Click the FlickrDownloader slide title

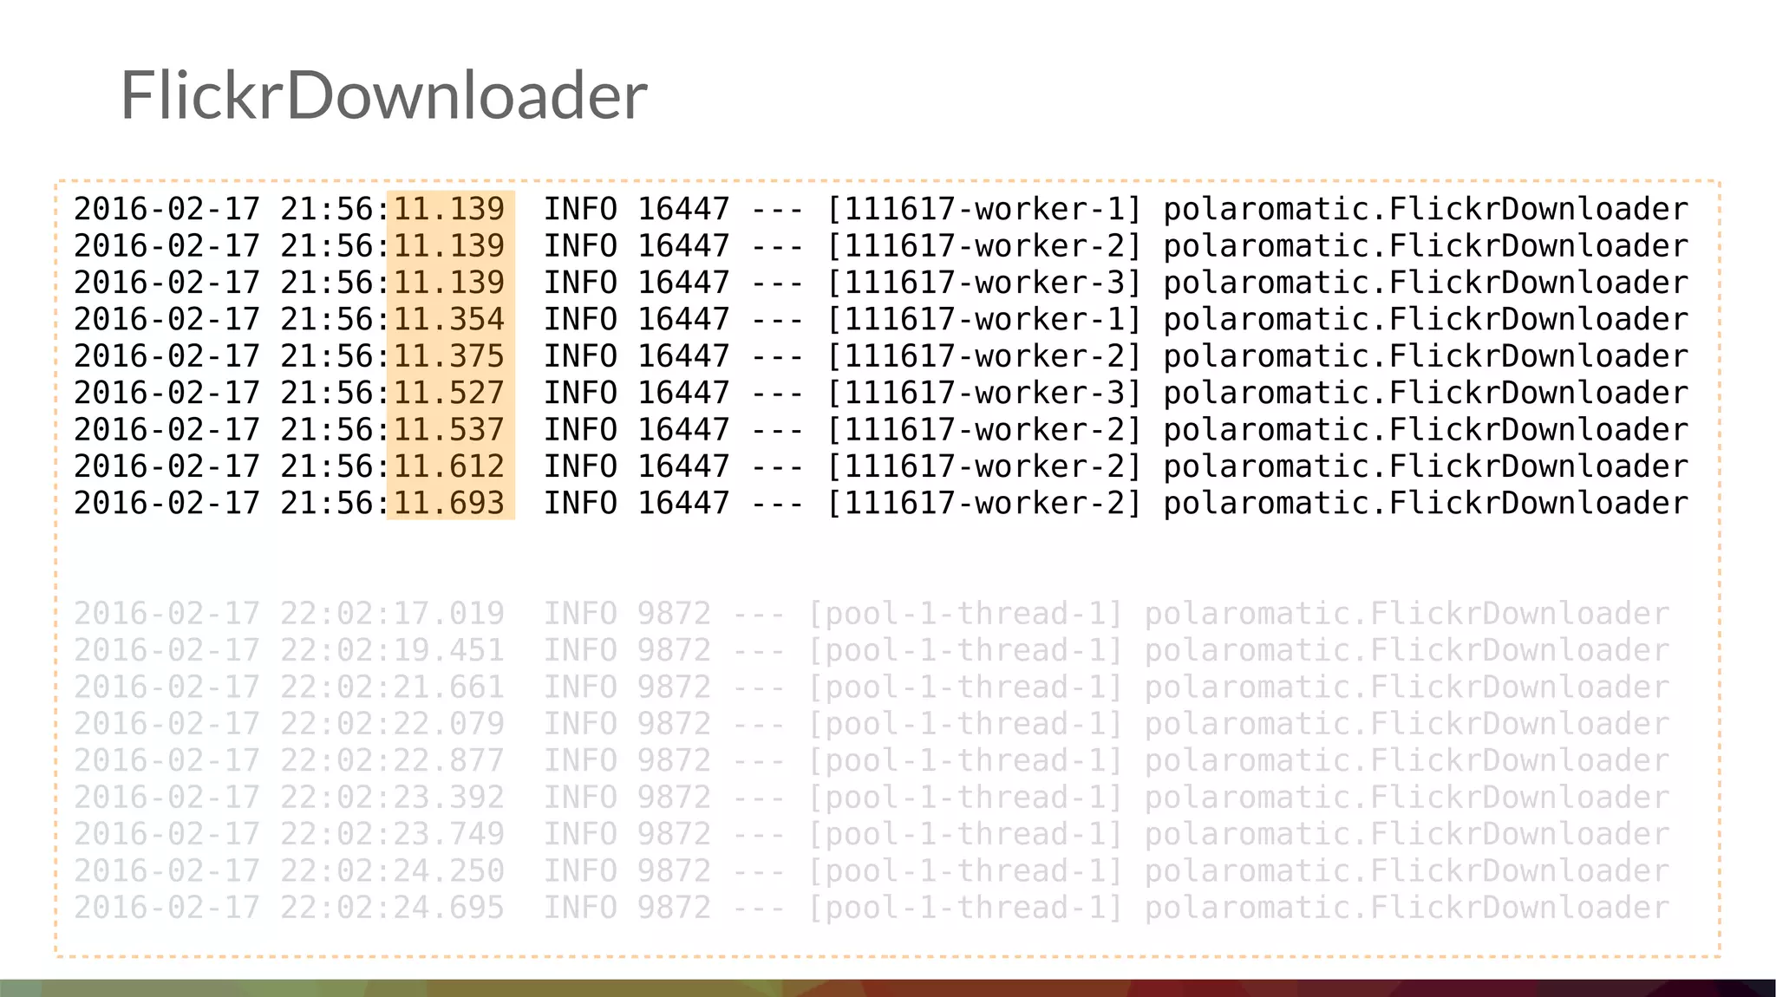click(384, 94)
